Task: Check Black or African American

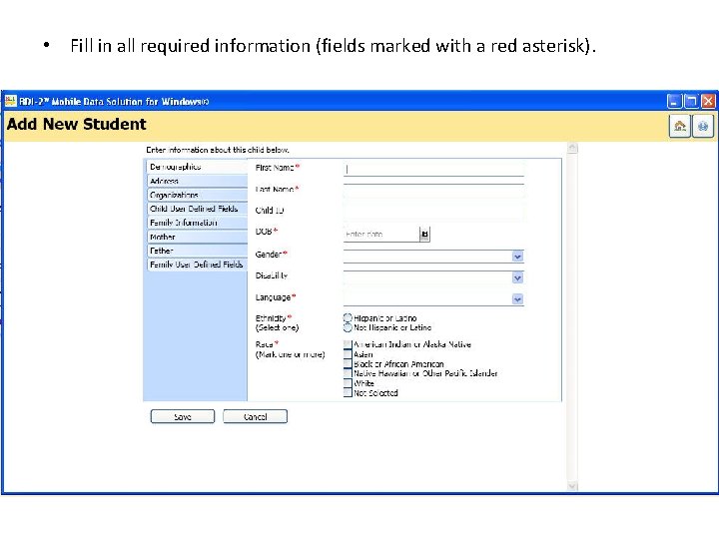Action: click(348, 363)
